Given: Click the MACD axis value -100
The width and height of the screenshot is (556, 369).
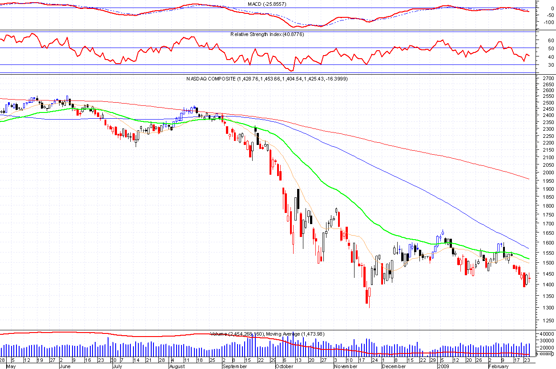Looking at the screenshot, I should tap(548, 21).
